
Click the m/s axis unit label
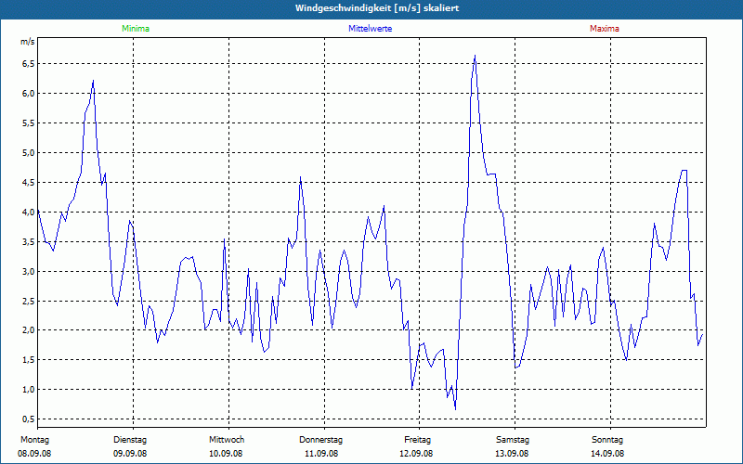(x=28, y=42)
